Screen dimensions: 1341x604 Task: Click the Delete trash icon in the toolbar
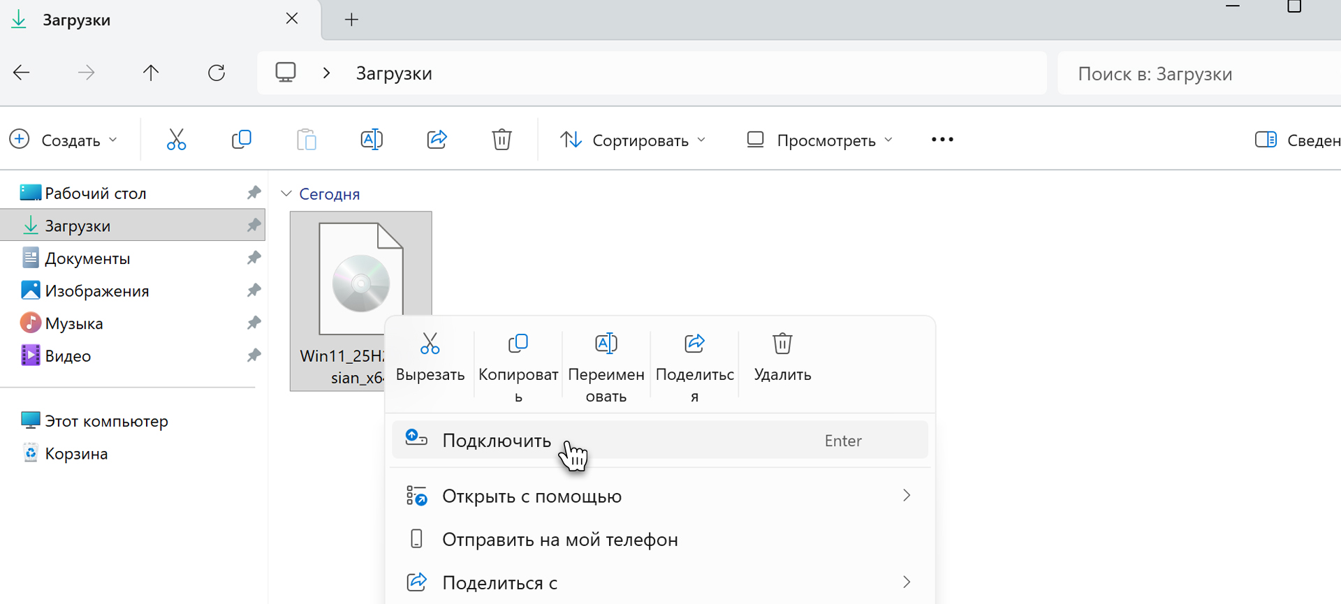[x=501, y=140]
